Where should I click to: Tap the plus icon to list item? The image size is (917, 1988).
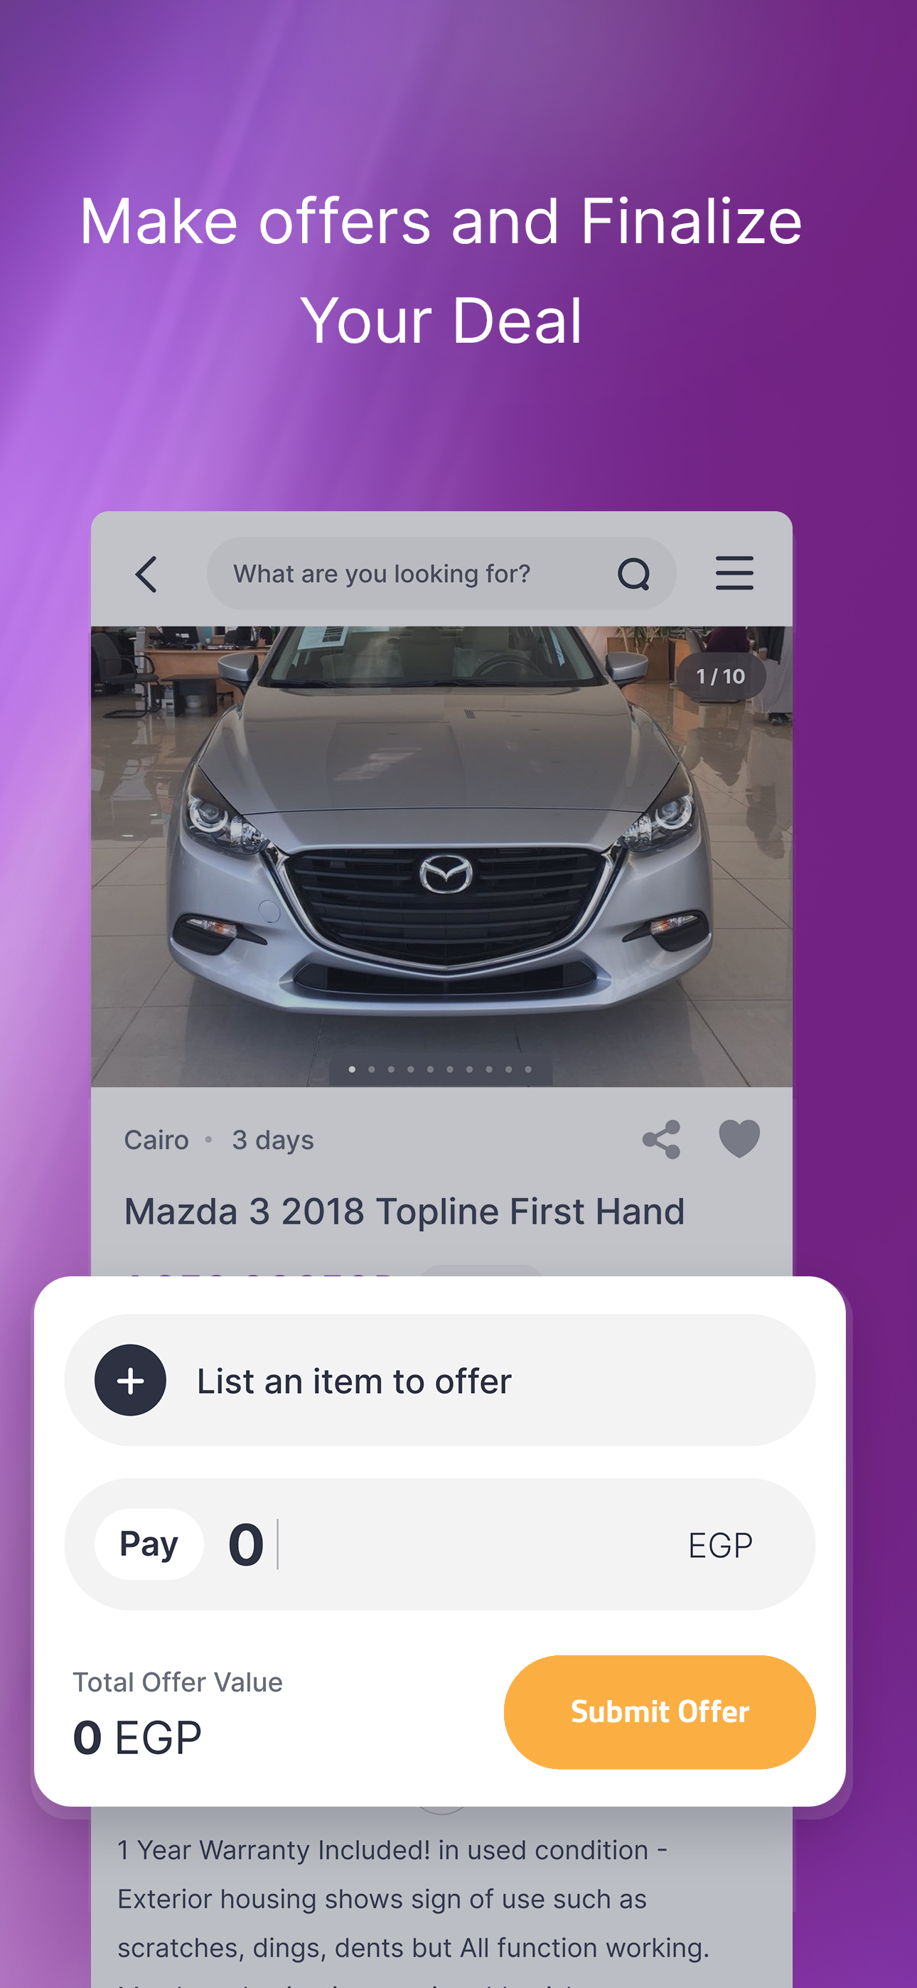point(131,1380)
